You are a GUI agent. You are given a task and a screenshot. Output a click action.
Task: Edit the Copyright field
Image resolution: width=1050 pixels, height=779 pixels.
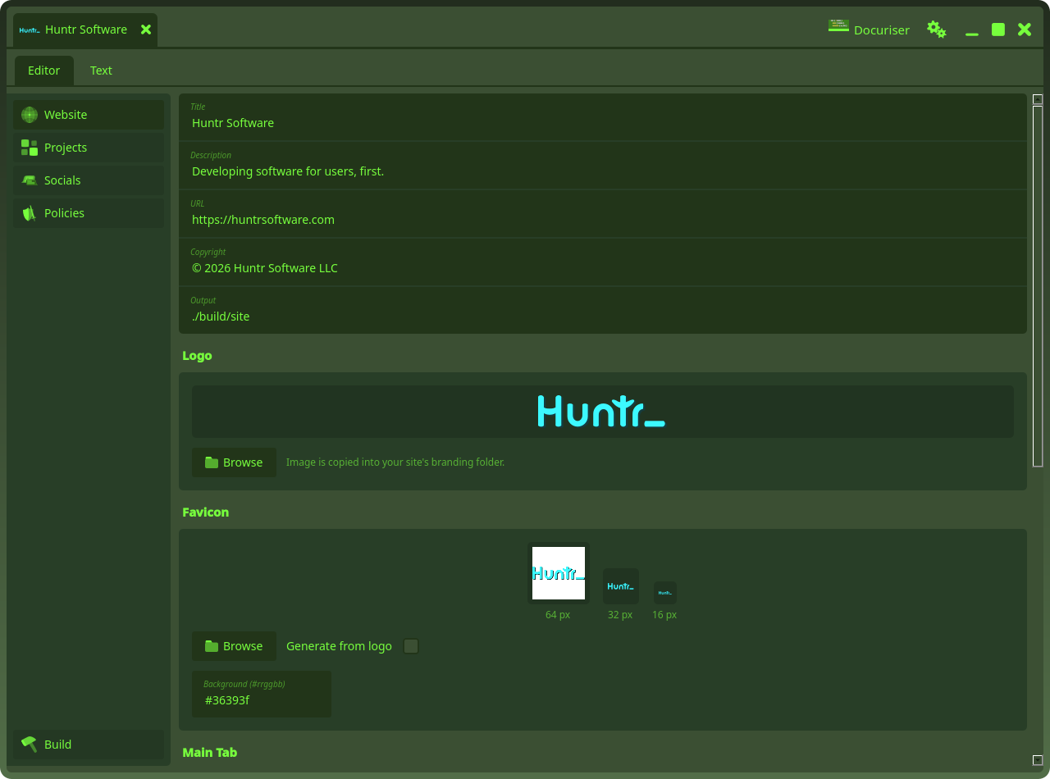click(x=603, y=262)
